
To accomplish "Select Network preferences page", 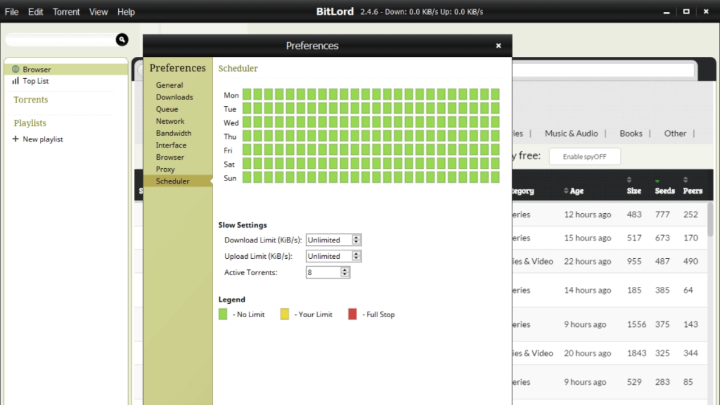I will 170,121.
